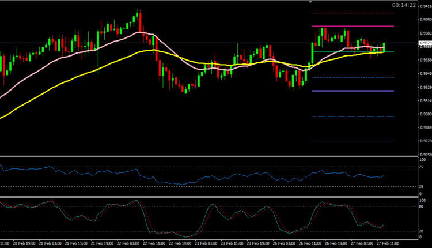This screenshot has height=248, width=432.
Task: Click the 22 Feb 03:00 time label
Action: pos(128,244)
